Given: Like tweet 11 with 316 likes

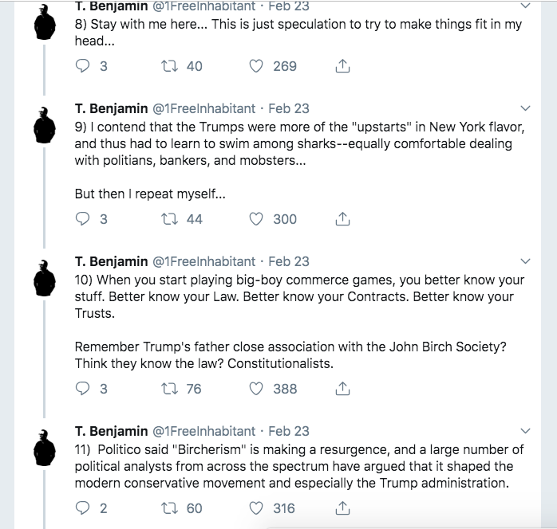Looking at the screenshot, I should (256, 508).
